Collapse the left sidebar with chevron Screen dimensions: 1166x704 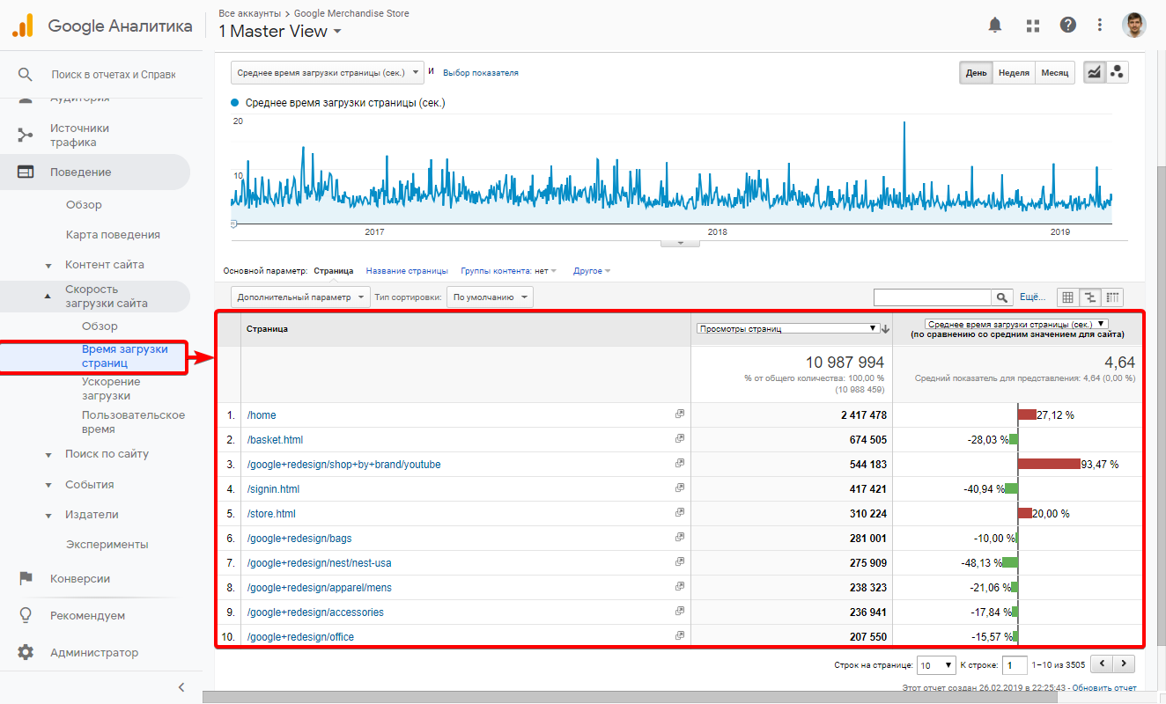click(x=181, y=687)
